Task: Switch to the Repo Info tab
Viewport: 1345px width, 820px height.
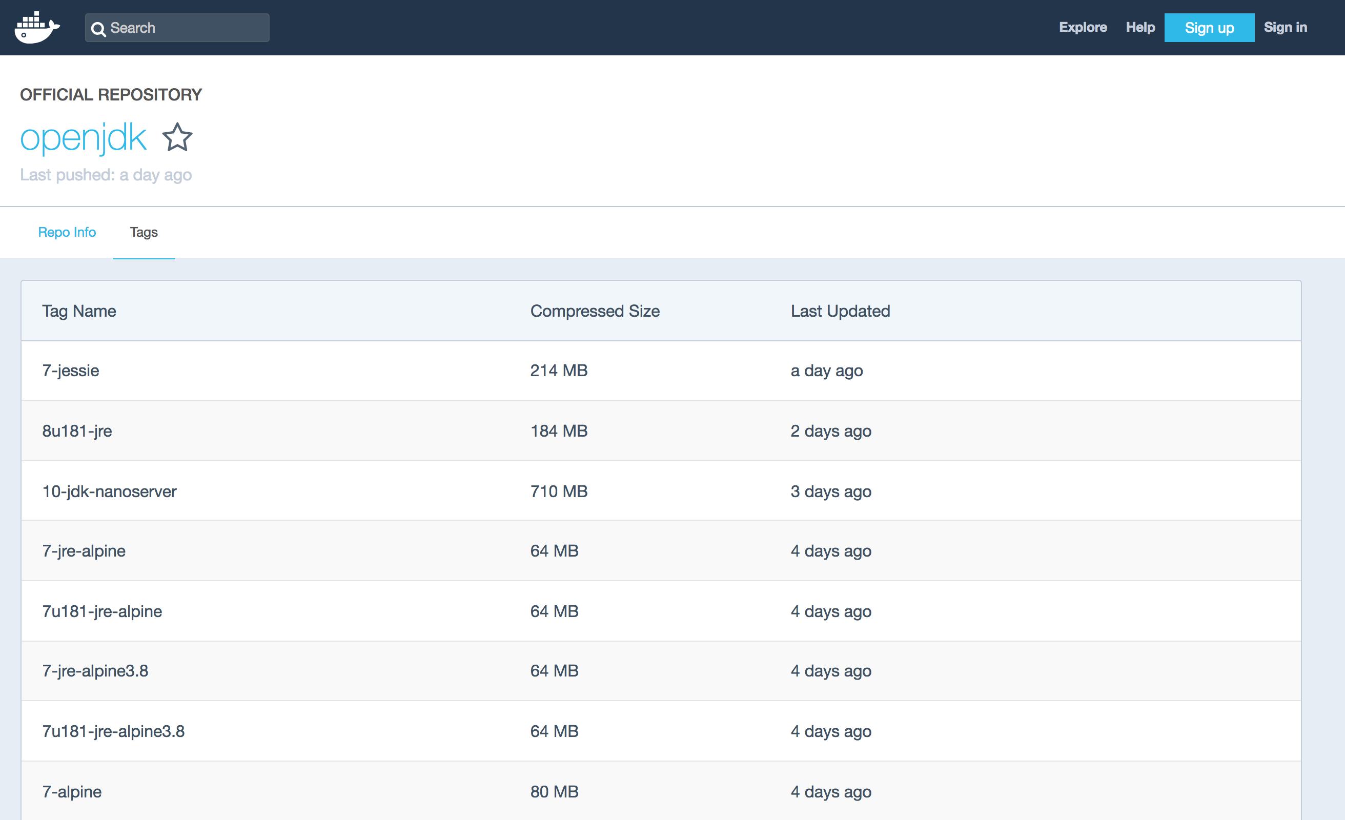Action: 67,232
